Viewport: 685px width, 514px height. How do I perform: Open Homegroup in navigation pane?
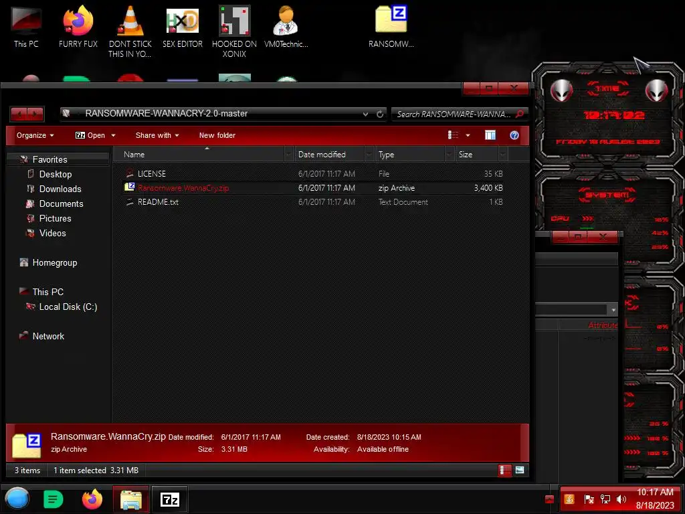point(54,262)
